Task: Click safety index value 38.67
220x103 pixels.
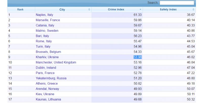Action: pyautogui.click(x=191, y=15)
